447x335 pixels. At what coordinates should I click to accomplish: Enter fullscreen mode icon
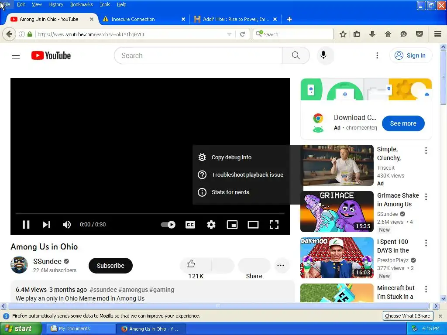274,225
